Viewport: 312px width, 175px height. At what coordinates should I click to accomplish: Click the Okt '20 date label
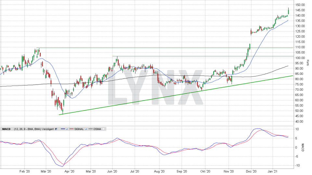205,171
